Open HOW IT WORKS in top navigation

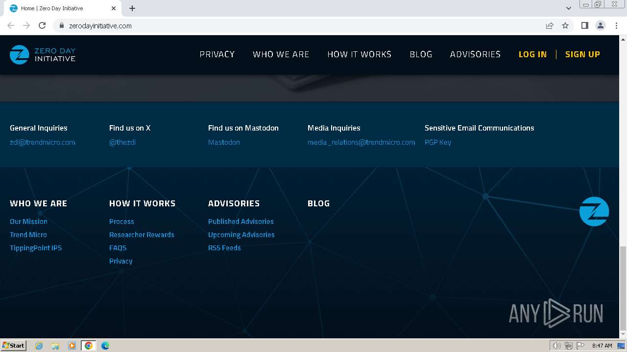tap(360, 54)
